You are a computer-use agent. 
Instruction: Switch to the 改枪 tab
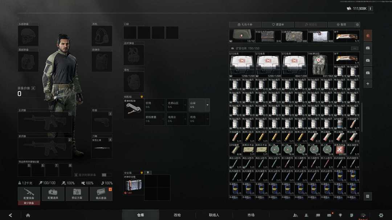coord(177,215)
